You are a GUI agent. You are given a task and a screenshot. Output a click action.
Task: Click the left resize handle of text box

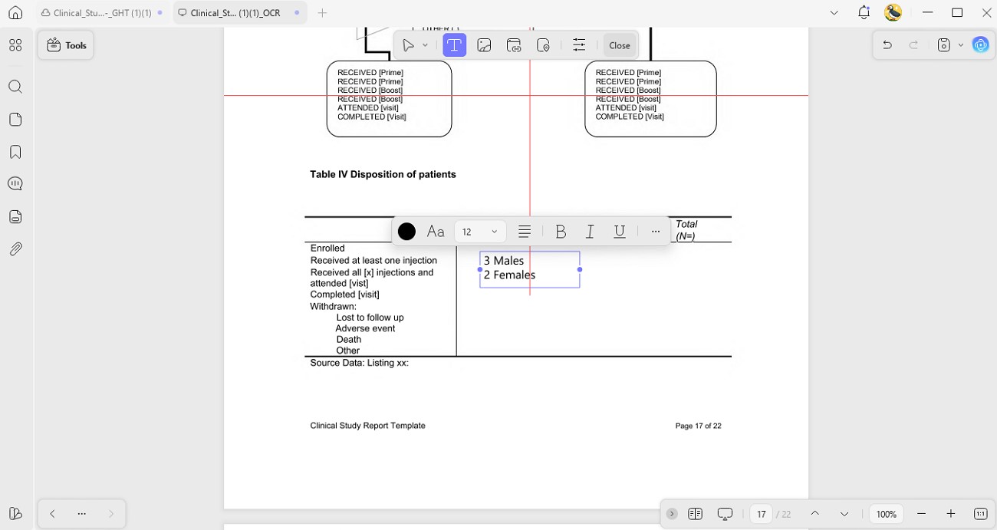(x=480, y=269)
